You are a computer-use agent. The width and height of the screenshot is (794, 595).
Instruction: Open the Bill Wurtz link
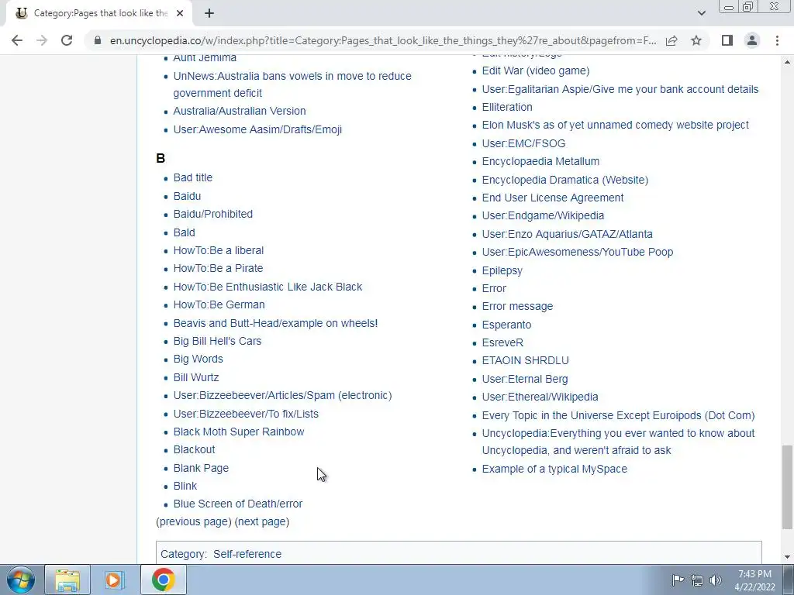tap(196, 377)
